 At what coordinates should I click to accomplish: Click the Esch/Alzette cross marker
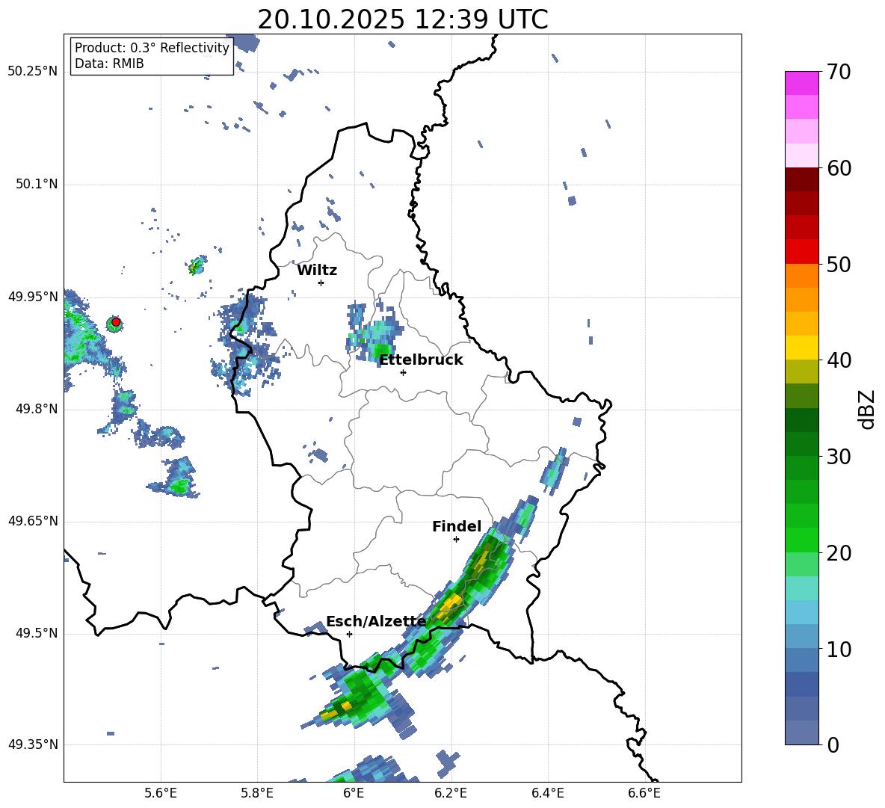pos(349,634)
